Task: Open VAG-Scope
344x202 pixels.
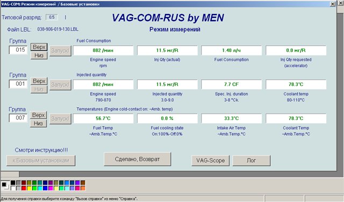Action: pyautogui.click(x=210, y=161)
